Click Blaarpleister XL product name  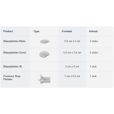click(13, 67)
